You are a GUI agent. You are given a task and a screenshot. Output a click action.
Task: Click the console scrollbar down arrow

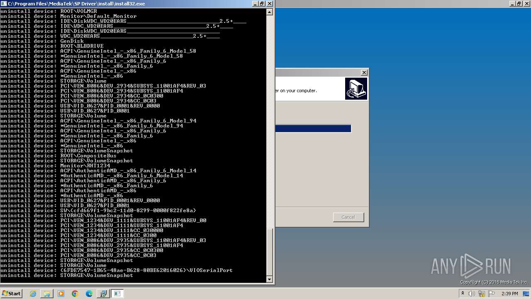coord(270,279)
